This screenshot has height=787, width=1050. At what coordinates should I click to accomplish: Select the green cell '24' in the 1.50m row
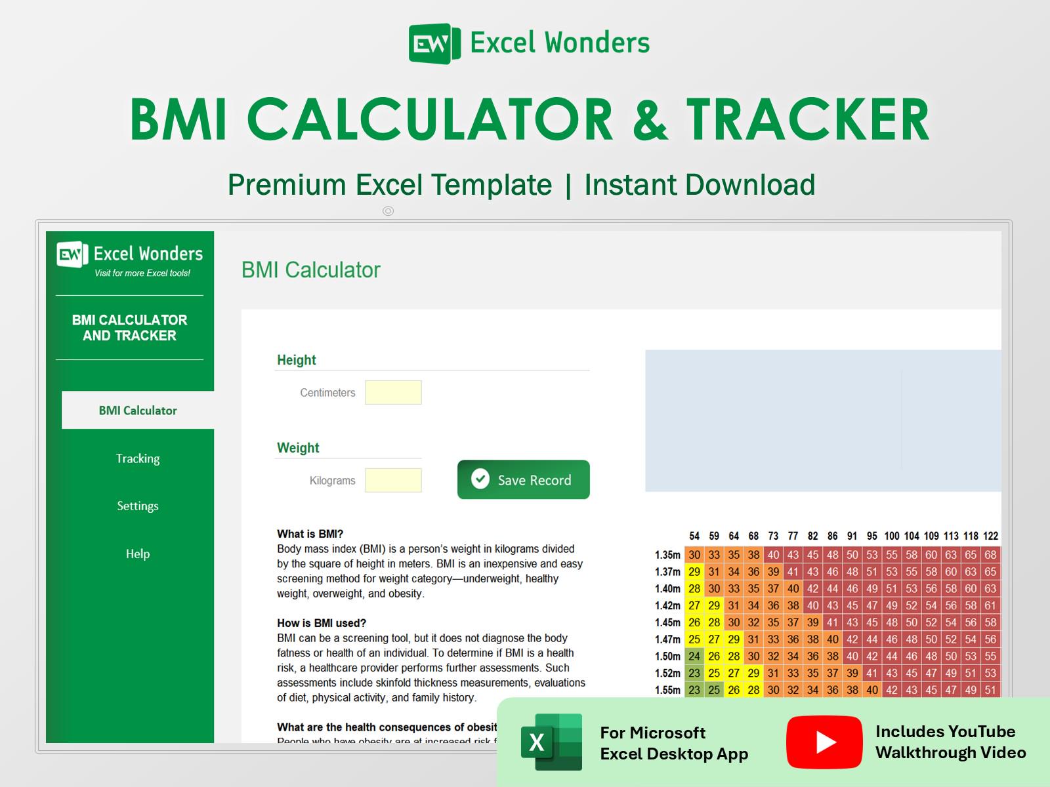tap(694, 656)
